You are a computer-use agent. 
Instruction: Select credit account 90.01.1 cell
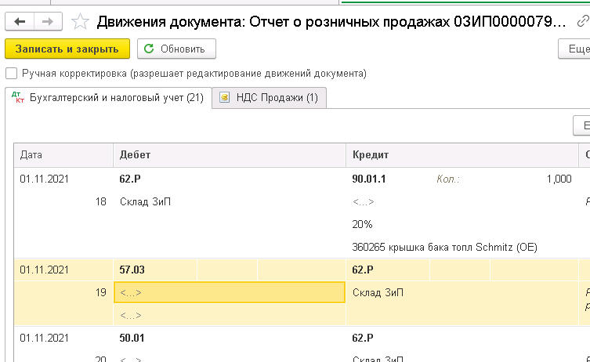(369, 179)
